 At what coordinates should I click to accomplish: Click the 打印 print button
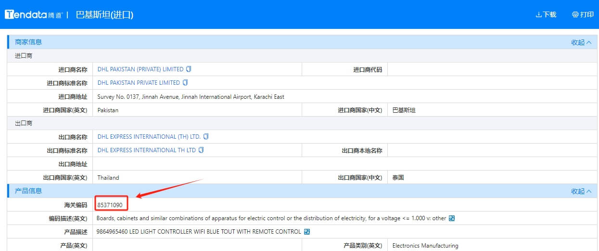click(x=583, y=14)
